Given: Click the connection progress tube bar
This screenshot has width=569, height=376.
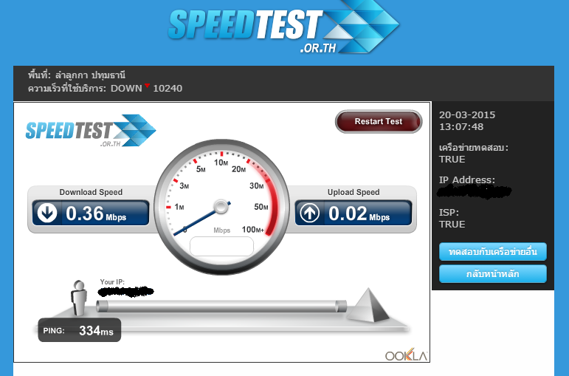Looking at the screenshot, I should click(x=221, y=306).
